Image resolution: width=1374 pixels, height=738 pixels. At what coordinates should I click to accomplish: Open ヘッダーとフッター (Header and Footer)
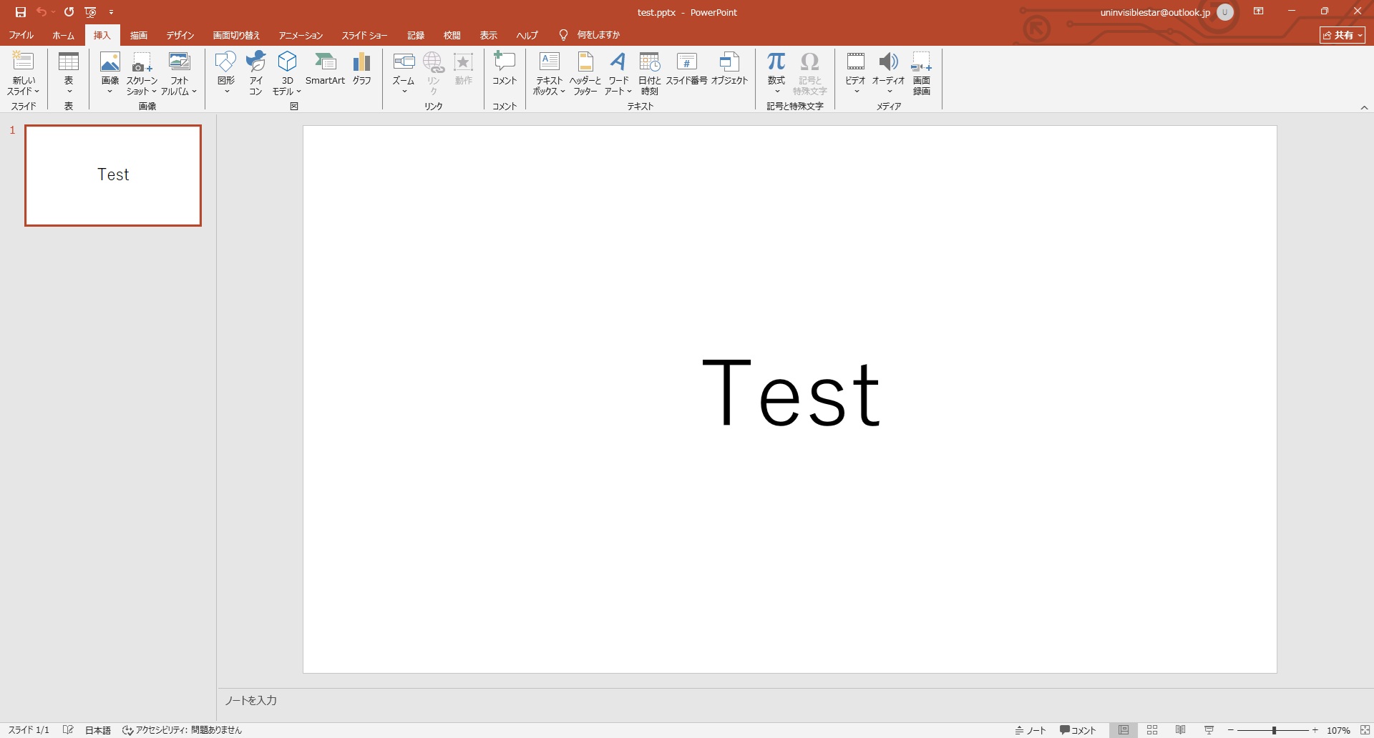tap(585, 72)
